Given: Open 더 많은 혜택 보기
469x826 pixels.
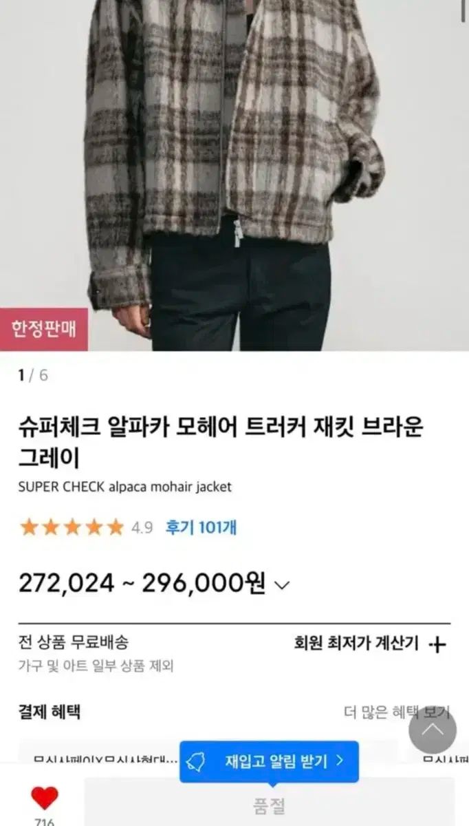Looking at the screenshot, I should pyautogui.click(x=396, y=712).
